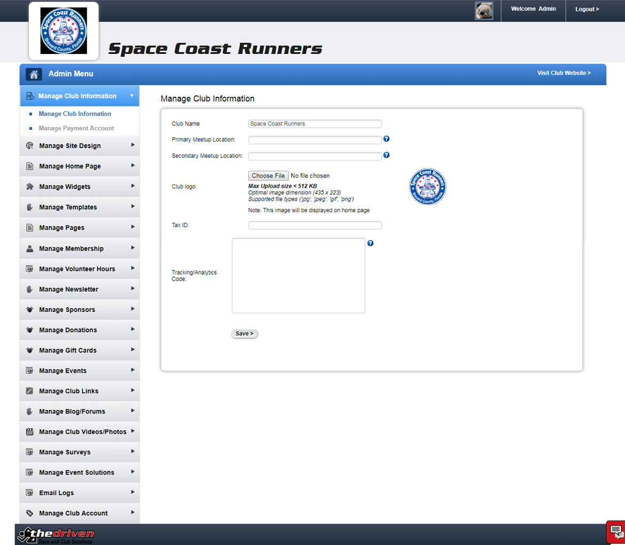
Task: Click the palette icon for Manage Site Design
Action: point(30,146)
